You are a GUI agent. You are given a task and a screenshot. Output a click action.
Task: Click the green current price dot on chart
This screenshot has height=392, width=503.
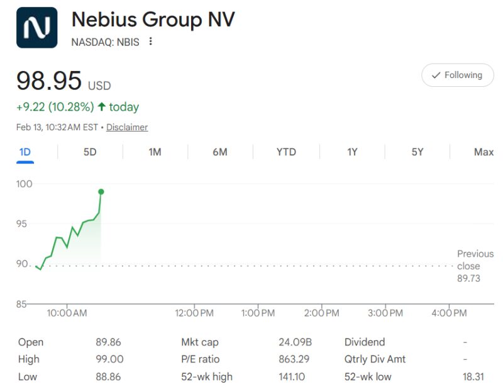(x=101, y=191)
